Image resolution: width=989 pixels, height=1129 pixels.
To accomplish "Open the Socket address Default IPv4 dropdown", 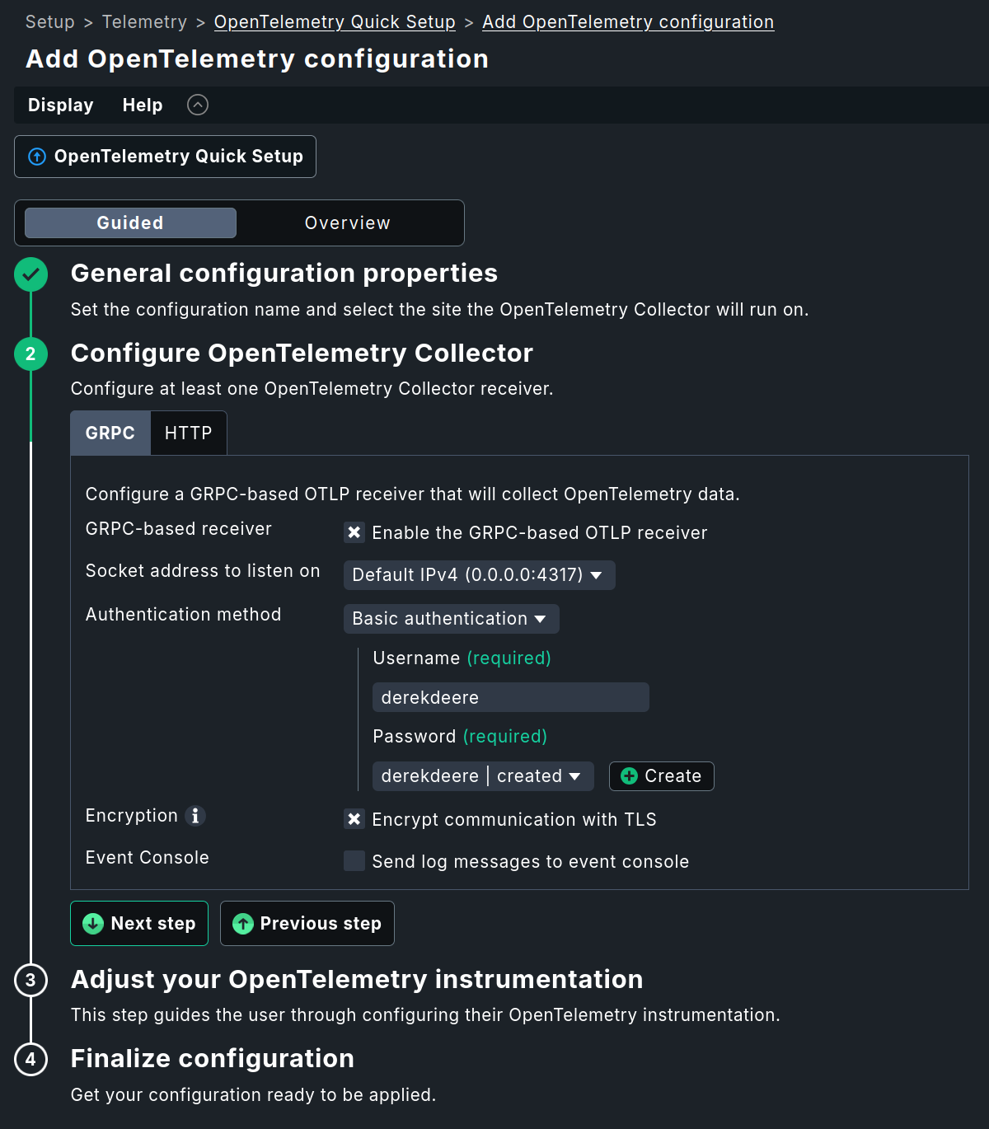I will coord(479,575).
